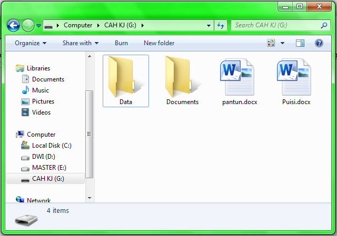
Task: Click Burn in the toolbar
Action: pos(121,43)
